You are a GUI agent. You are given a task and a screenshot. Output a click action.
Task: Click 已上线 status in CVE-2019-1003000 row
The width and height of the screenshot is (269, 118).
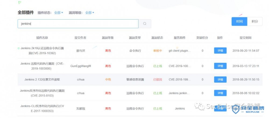[x=158, y=66]
